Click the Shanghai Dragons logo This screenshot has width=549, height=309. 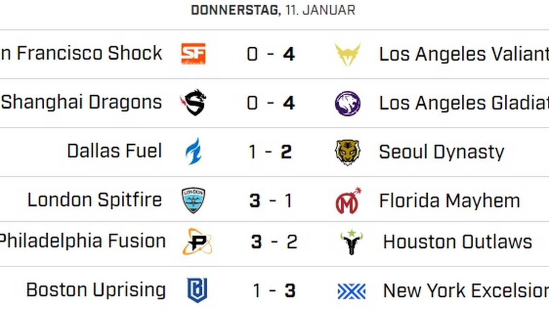coord(194,103)
